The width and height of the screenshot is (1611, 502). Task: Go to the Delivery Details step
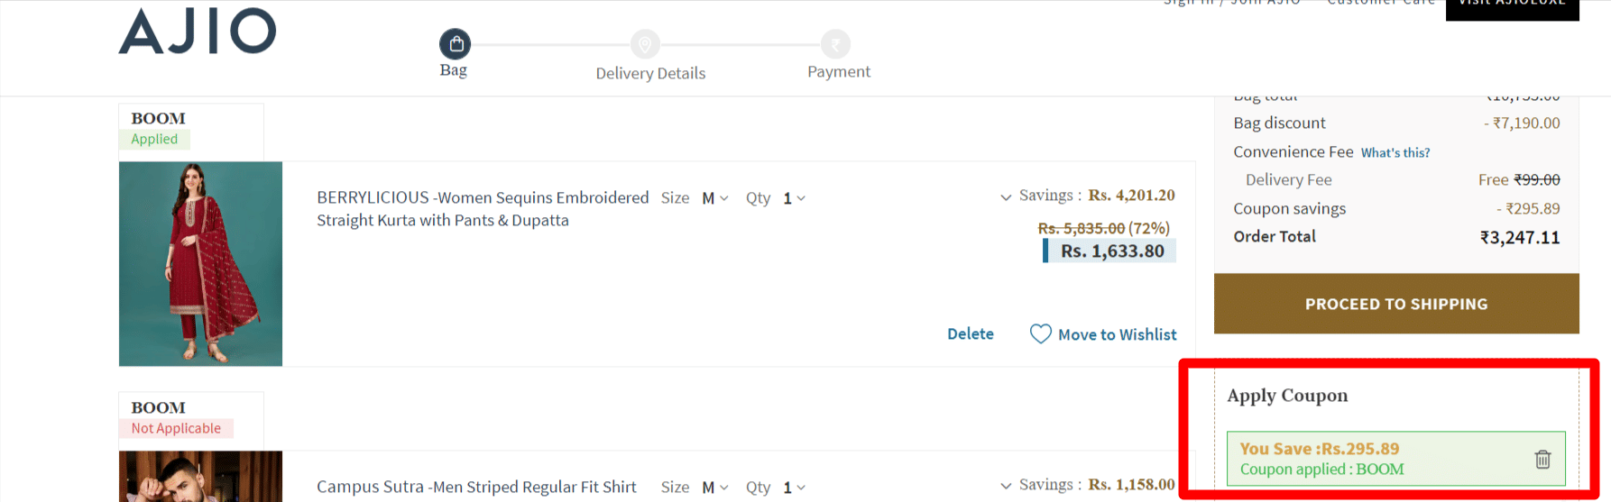point(650,73)
